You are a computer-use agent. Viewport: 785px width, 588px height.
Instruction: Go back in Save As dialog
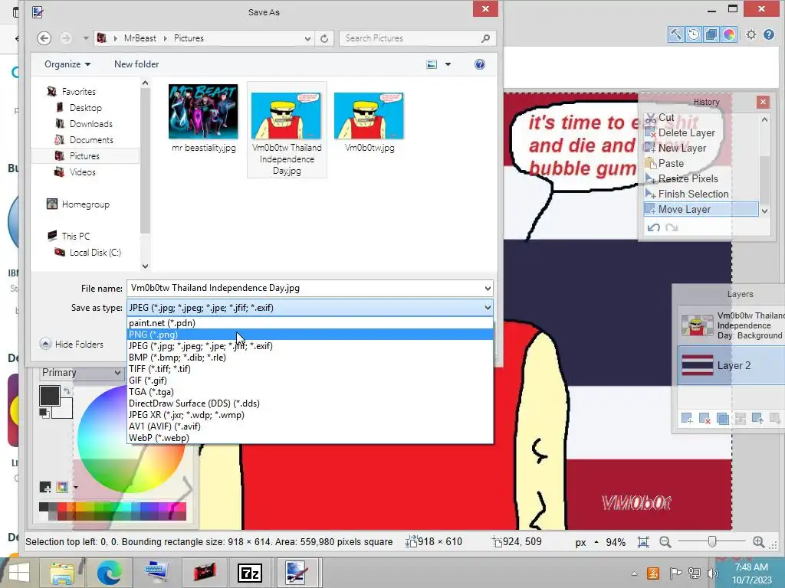tap(44, 38)
